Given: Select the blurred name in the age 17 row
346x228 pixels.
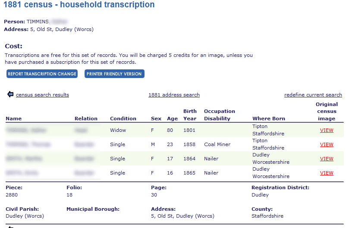Looking at the screenshot, I should [x=24, y=159].
